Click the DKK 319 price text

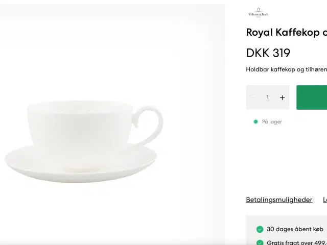268,53
